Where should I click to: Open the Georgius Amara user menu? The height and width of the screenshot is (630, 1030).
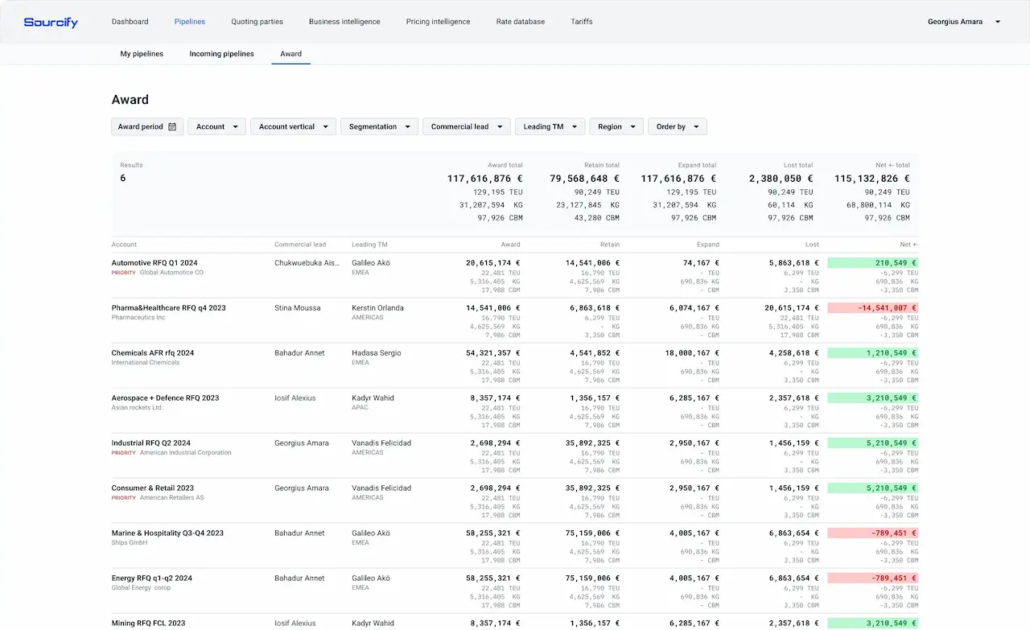click(962, 22)
